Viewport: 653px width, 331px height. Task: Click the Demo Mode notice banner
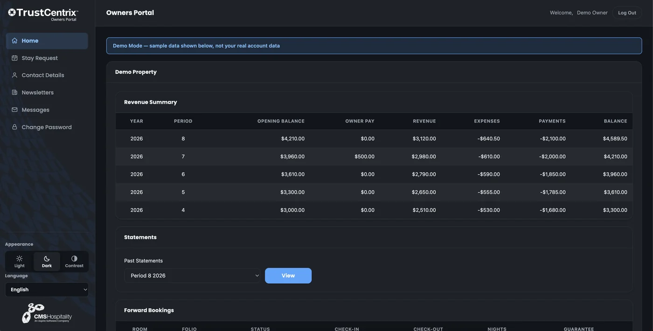[374, 46]
